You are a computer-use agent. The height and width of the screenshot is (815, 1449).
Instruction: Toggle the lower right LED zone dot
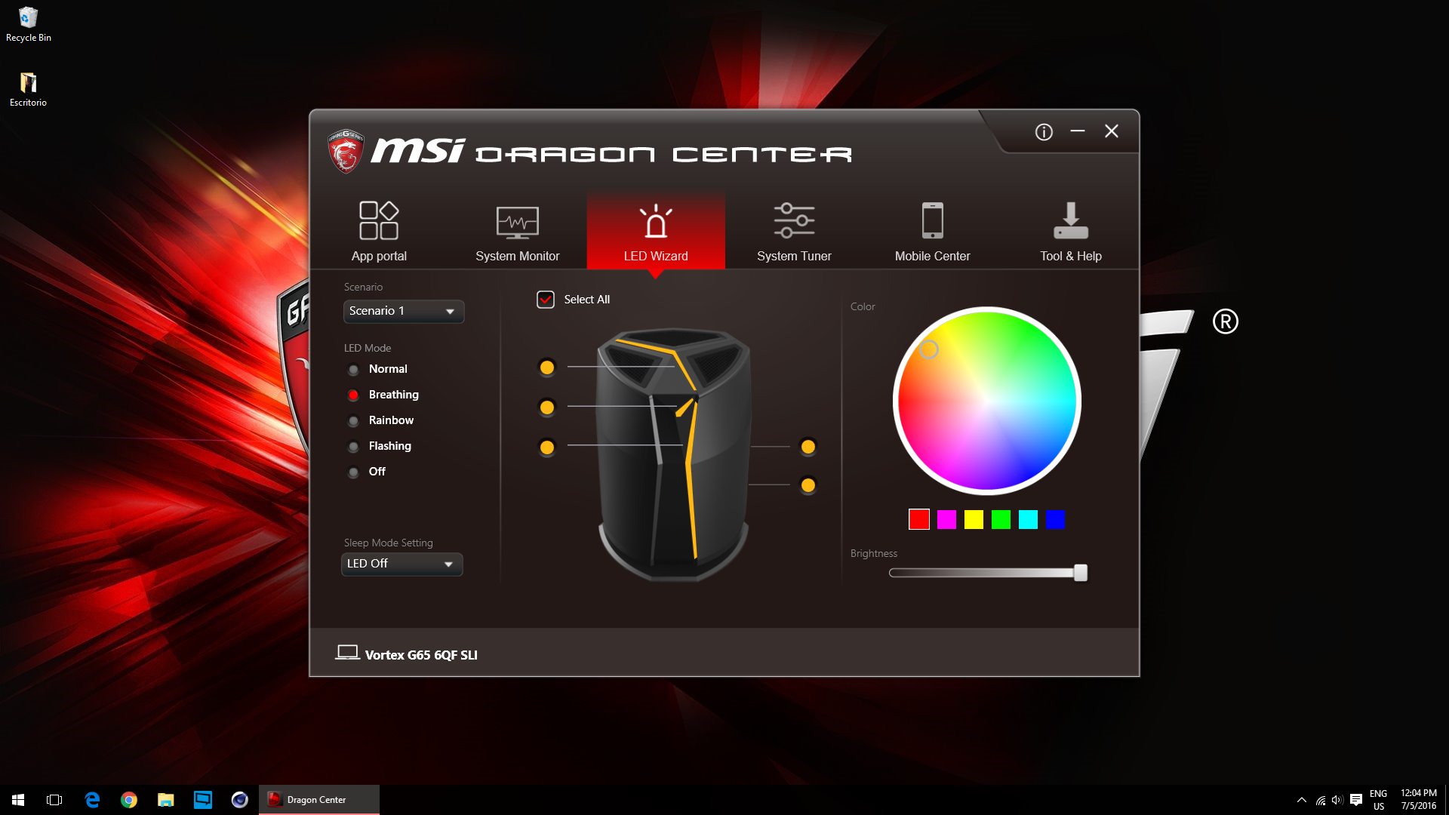pos(808,485)
